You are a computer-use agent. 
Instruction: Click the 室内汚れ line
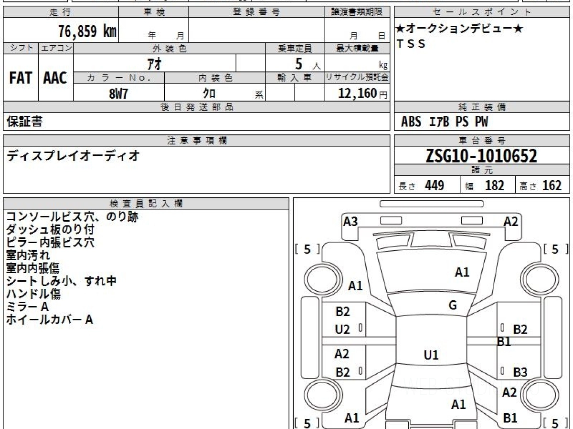click(x=28, y=255)
